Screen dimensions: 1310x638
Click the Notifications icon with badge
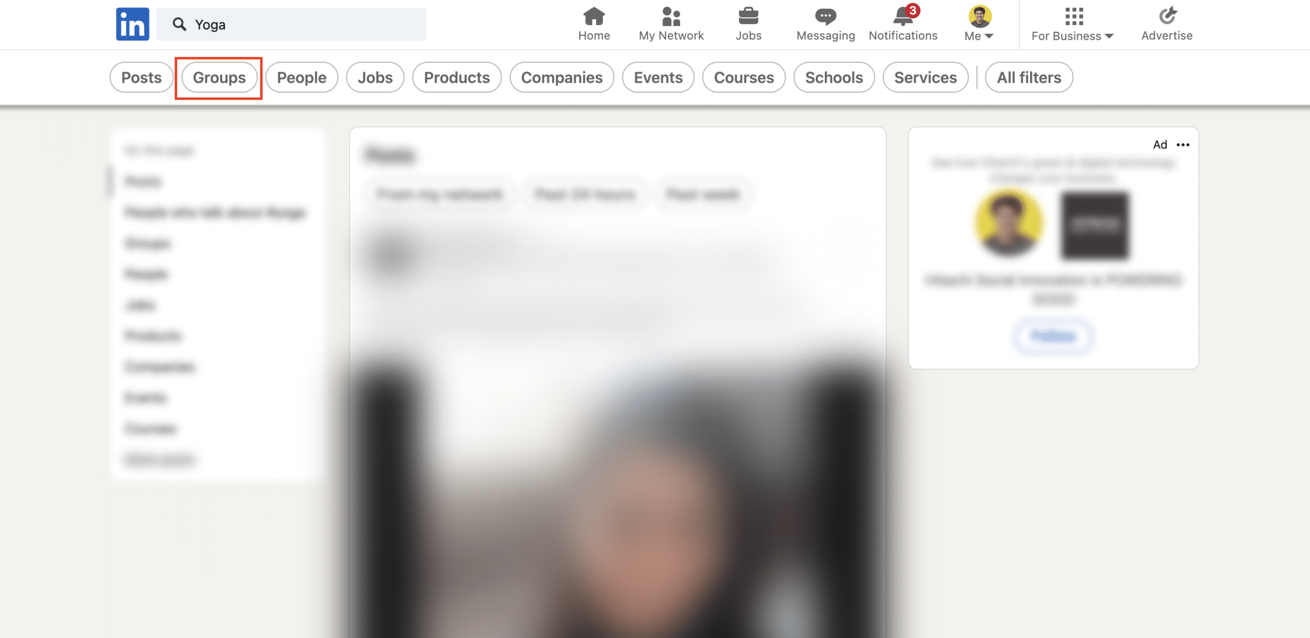902,15
